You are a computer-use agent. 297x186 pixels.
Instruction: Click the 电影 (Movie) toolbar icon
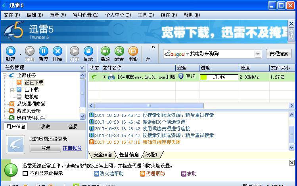coord(133,54)
